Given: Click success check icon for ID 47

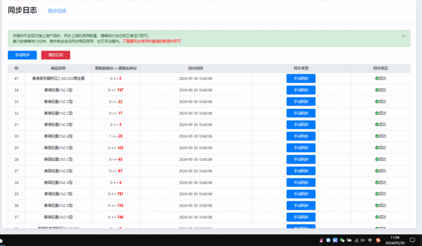Looking at the screenshot, I should tap(377, 78).
